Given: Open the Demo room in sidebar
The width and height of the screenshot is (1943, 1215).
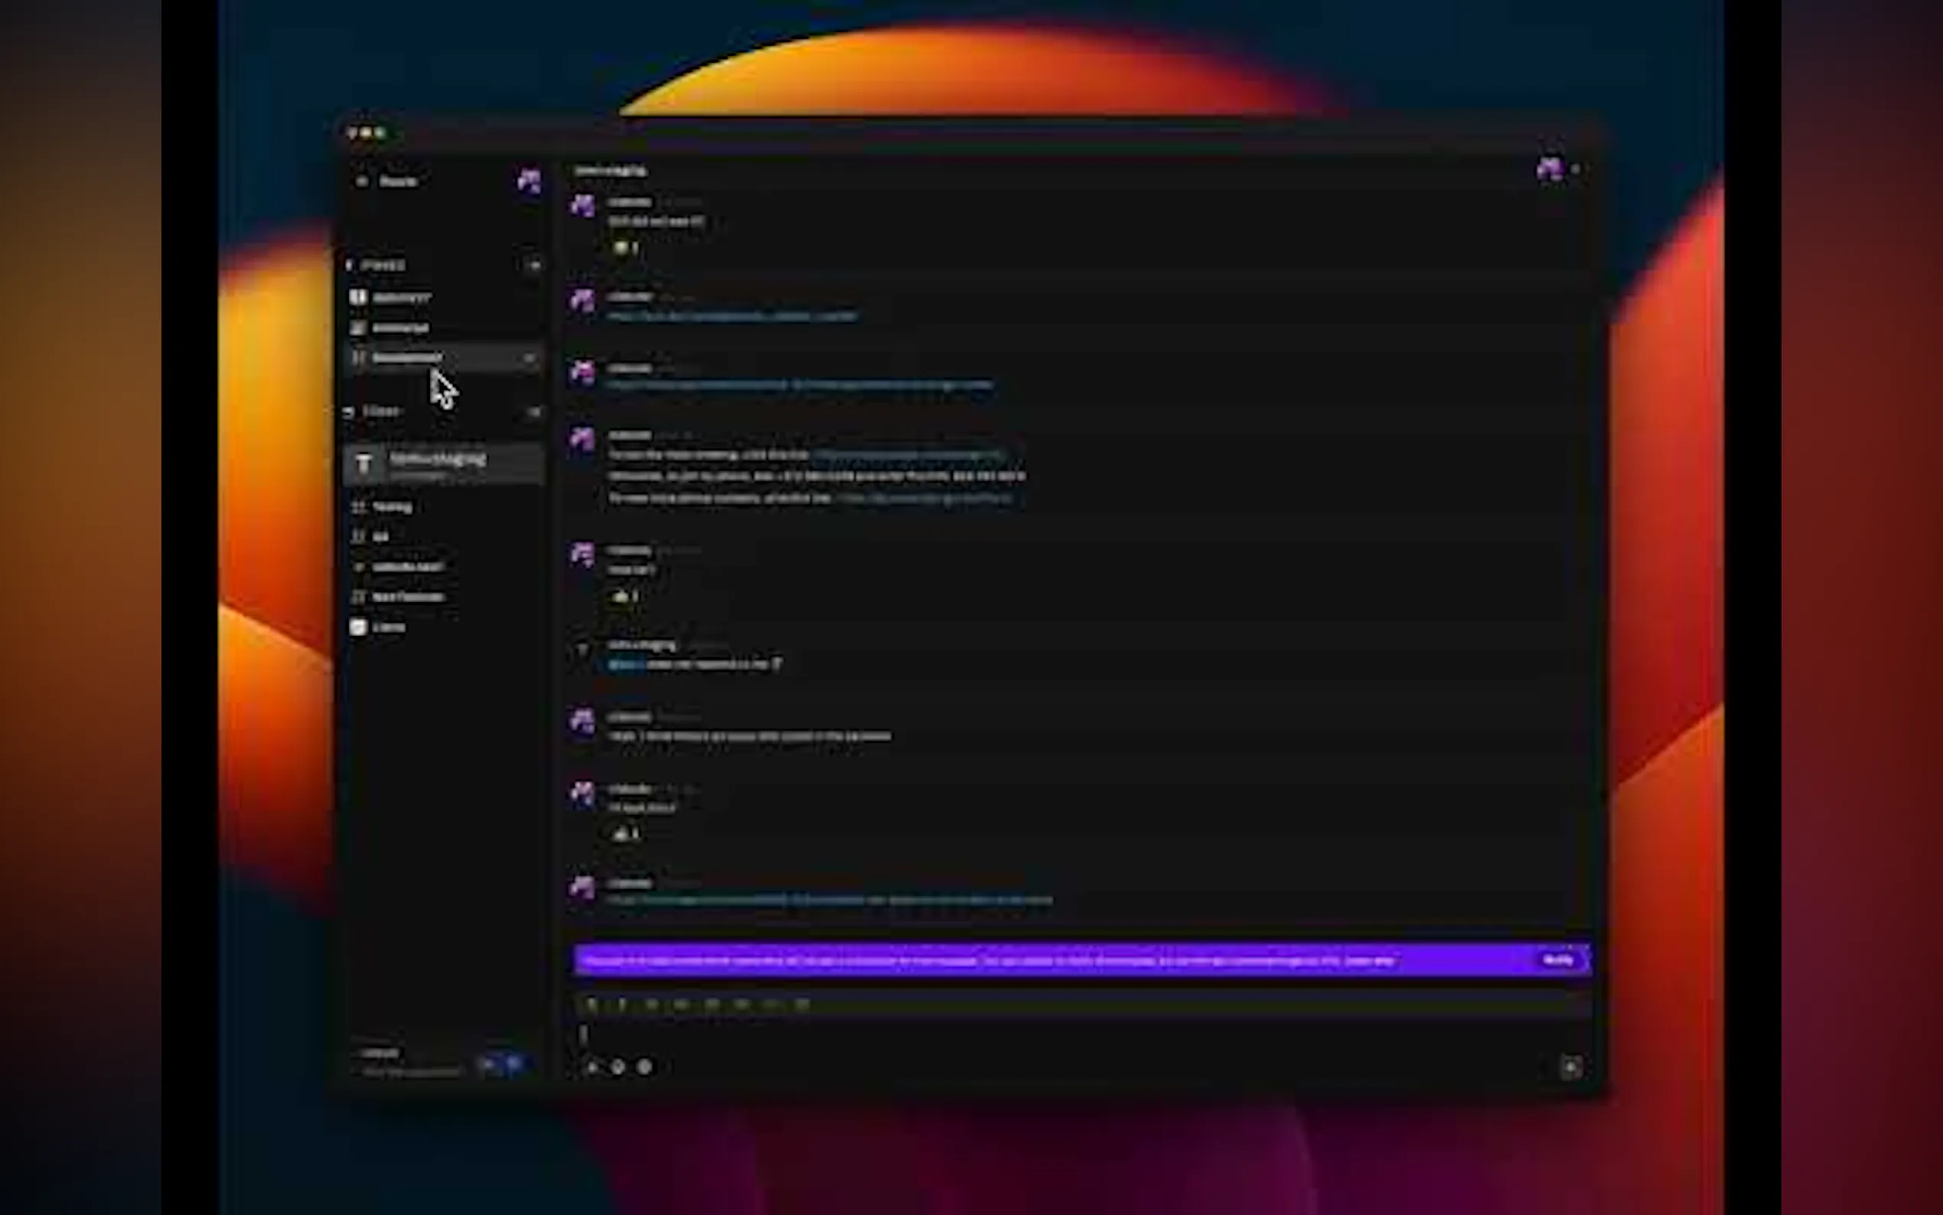Looking at the screenshot, I should click(x=388, y=627).
